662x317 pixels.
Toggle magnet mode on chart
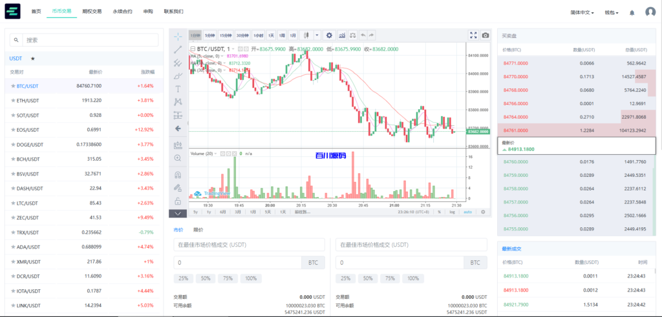[x=178, y=174]
